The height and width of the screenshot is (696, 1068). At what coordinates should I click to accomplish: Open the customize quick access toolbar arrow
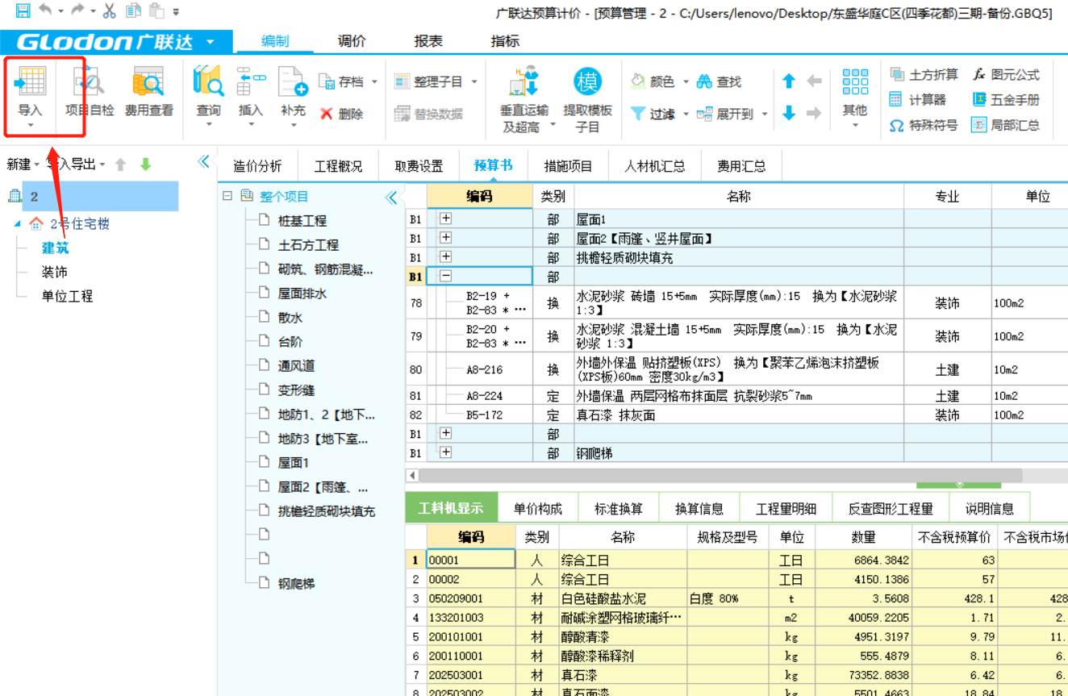click(x=177, y=12)
